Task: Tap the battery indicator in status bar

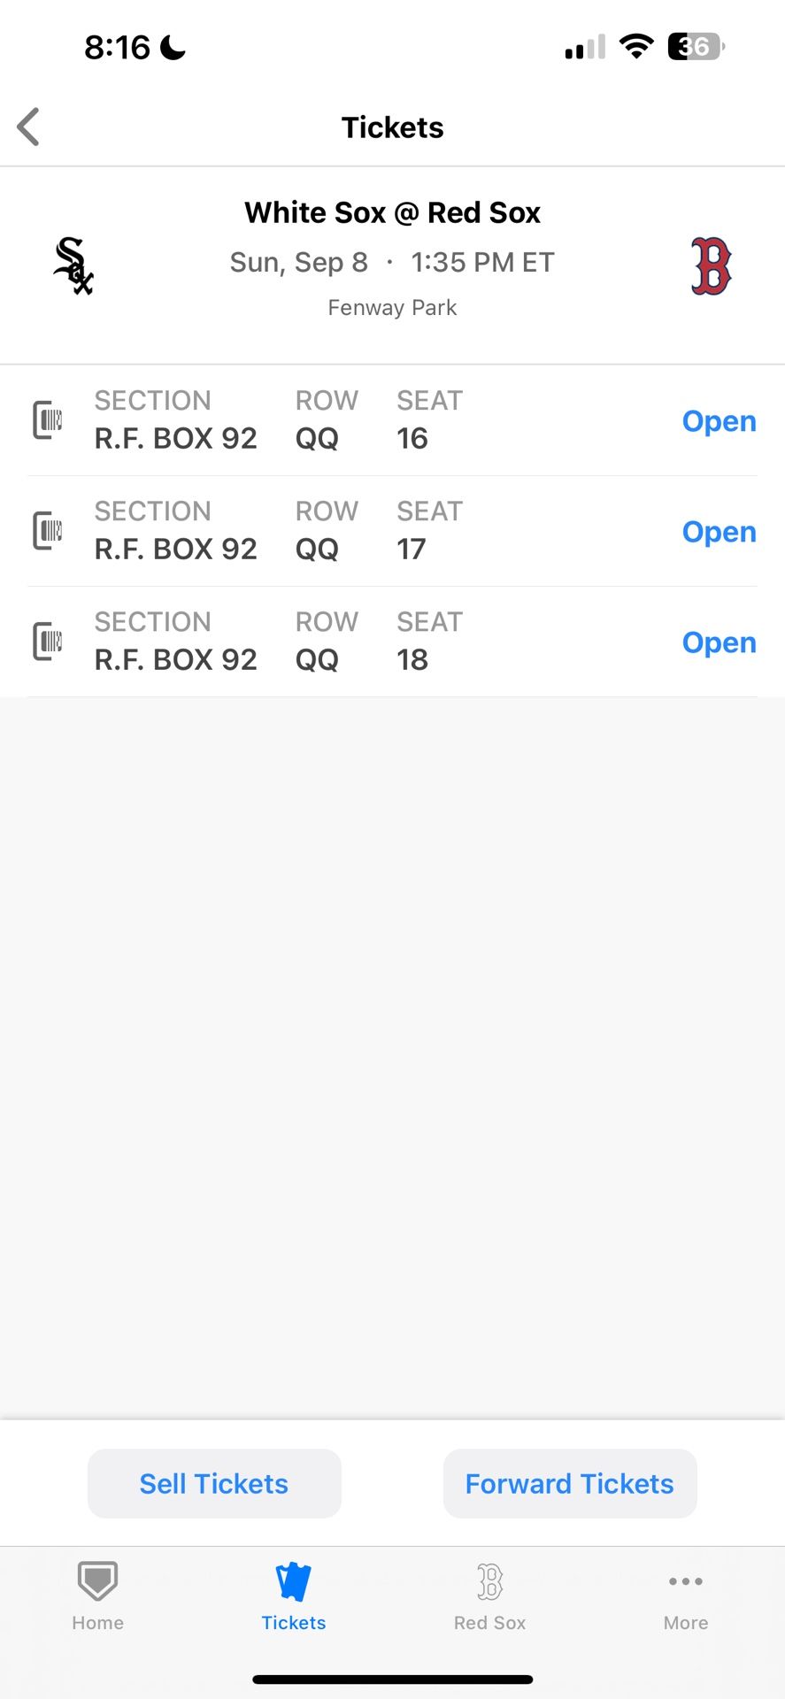Action: [x=696, y=46]
